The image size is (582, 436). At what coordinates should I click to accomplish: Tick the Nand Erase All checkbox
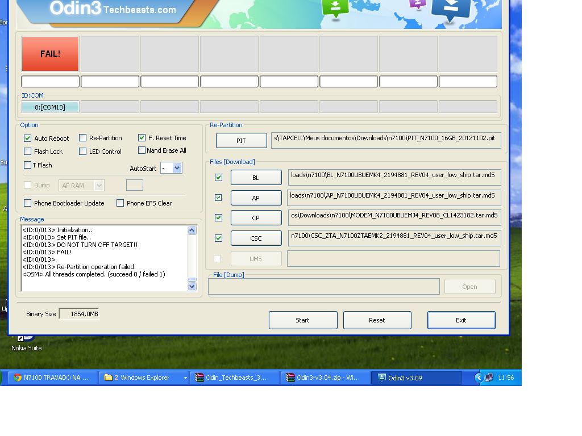tap(142, 150)
